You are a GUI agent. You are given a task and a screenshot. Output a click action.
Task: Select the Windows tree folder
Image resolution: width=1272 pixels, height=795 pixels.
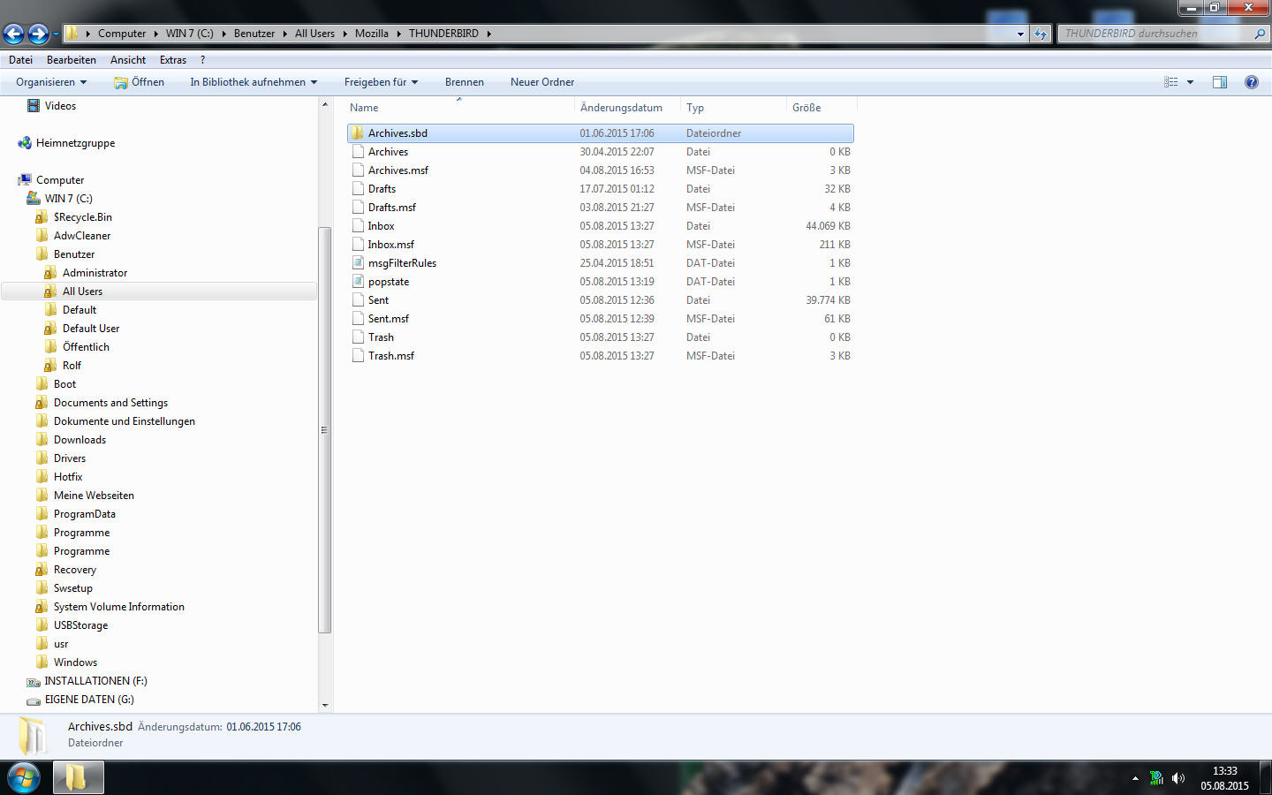75,662
